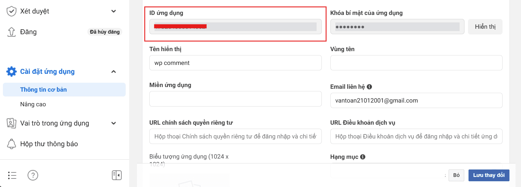The image size is (521, 187).
Task: Discard changes with the Bỏ button
Action: [x=456, y=175]
